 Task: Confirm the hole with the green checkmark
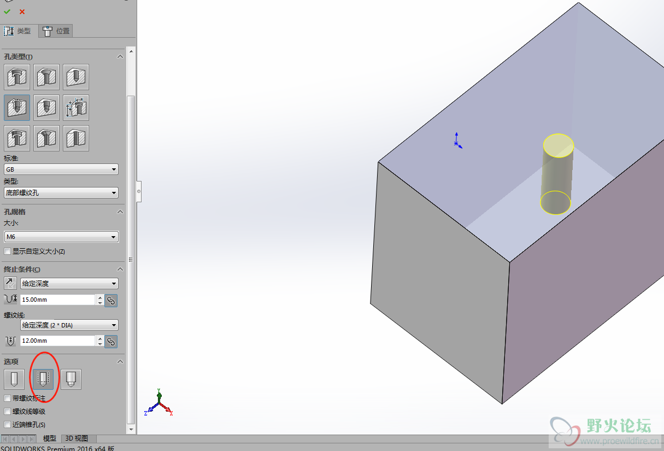point(7,11)
